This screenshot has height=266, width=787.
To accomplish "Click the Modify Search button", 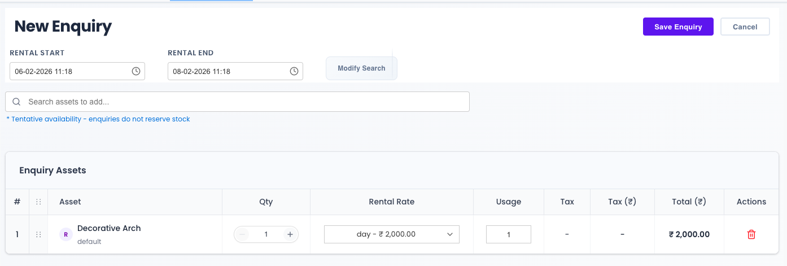I will [x=361, y=68].
